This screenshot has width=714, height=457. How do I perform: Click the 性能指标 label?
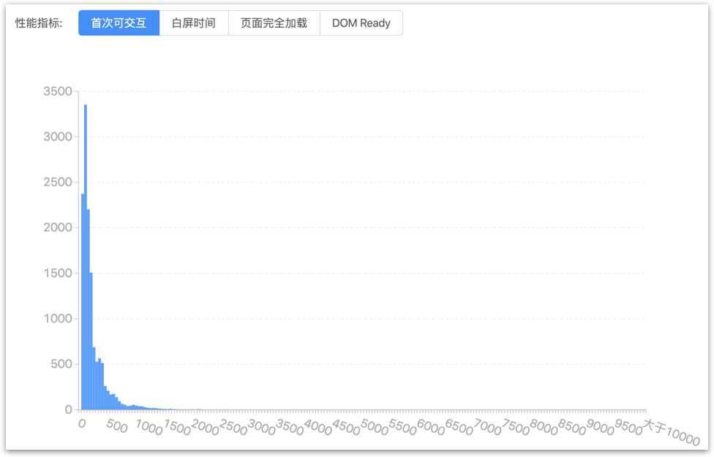click(39, 23)
